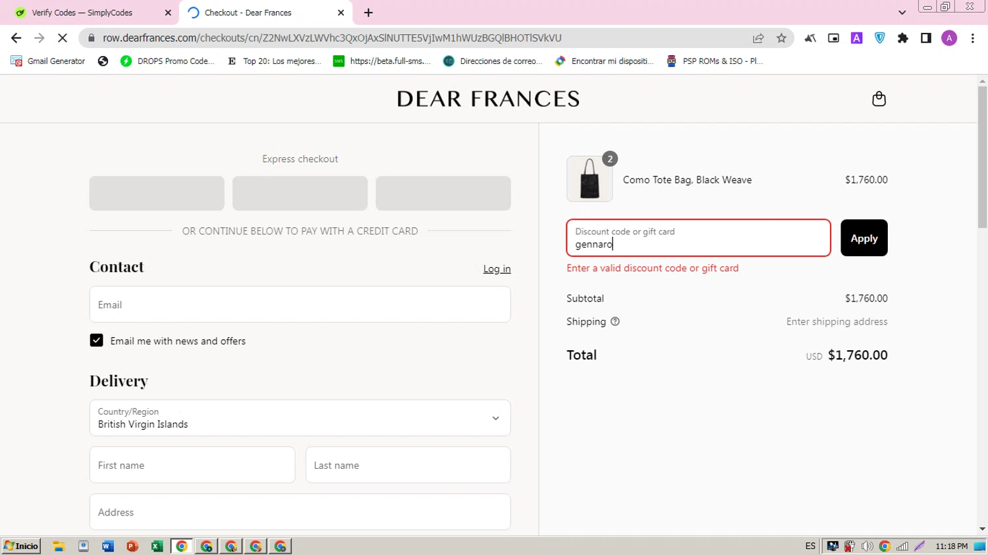Click the Log in link
Viewport: 988px width, 555px height.
click(497, 269)
